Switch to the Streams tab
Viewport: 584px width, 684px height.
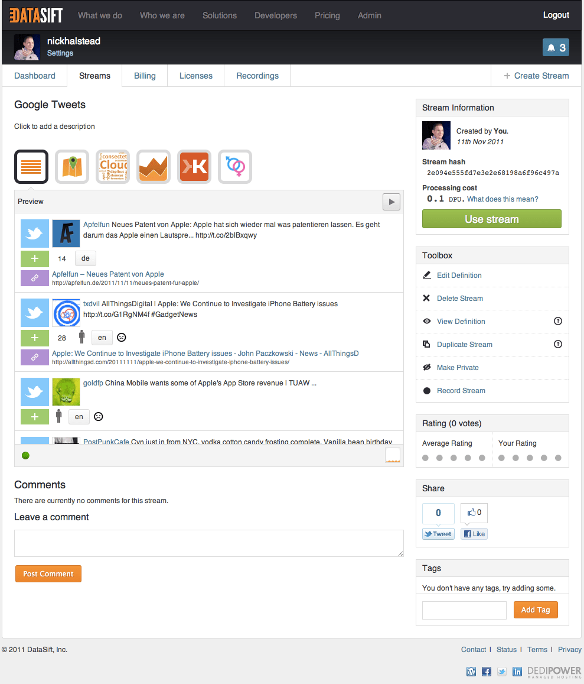click(94, 76)
